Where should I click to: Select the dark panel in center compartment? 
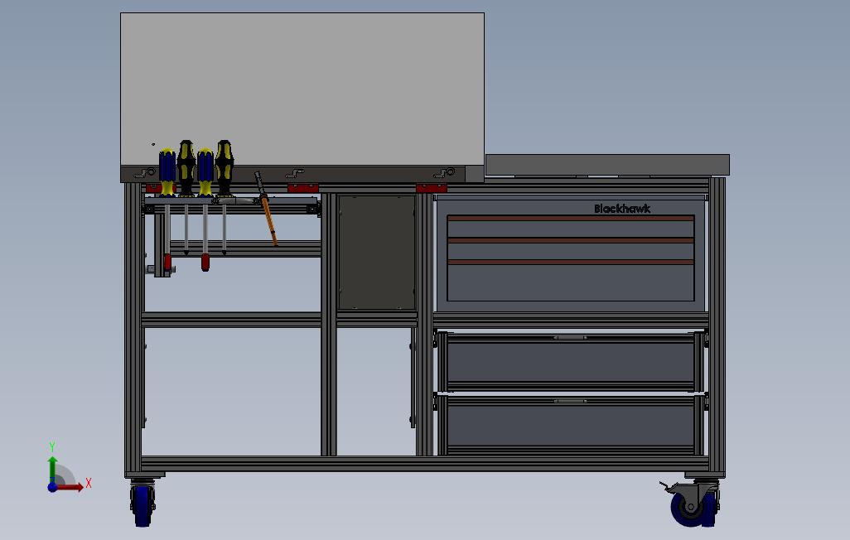click(x=377, y=253)
